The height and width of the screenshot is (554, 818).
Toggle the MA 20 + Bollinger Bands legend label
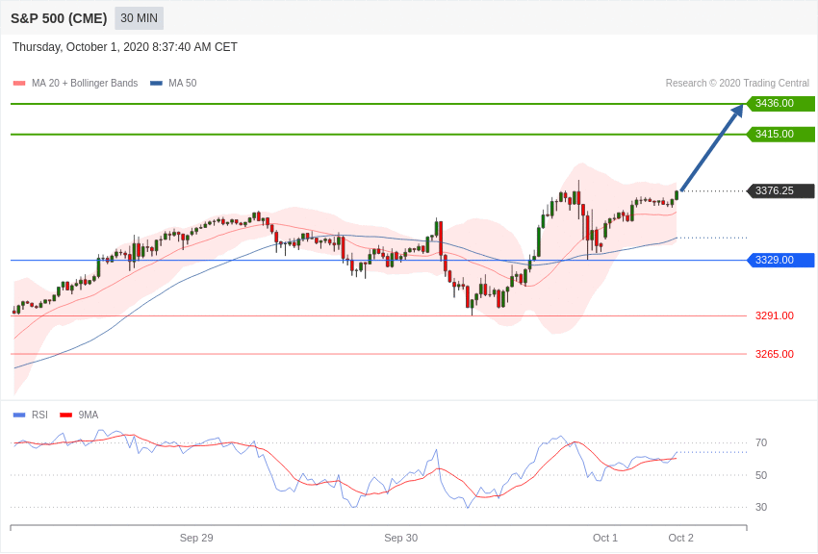(85, 84)
